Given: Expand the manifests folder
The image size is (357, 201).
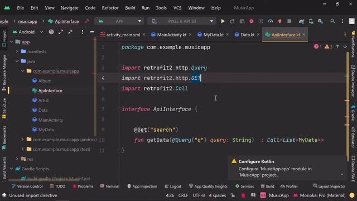Looking at the screenshot, I should click(x=17, y=51).
